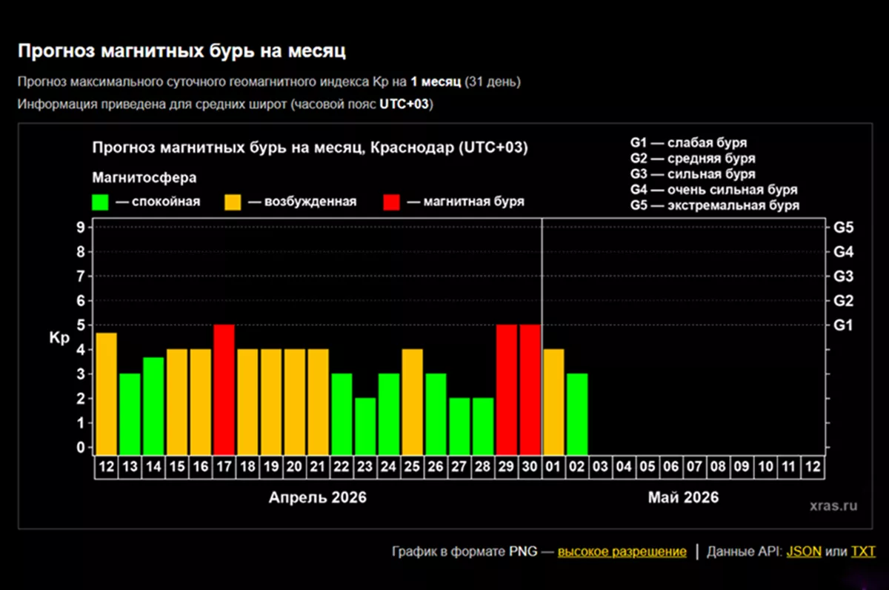Screen dimensions: 889x590
Task: Click the green bar for May 02
Action: (x=577, y=414)
